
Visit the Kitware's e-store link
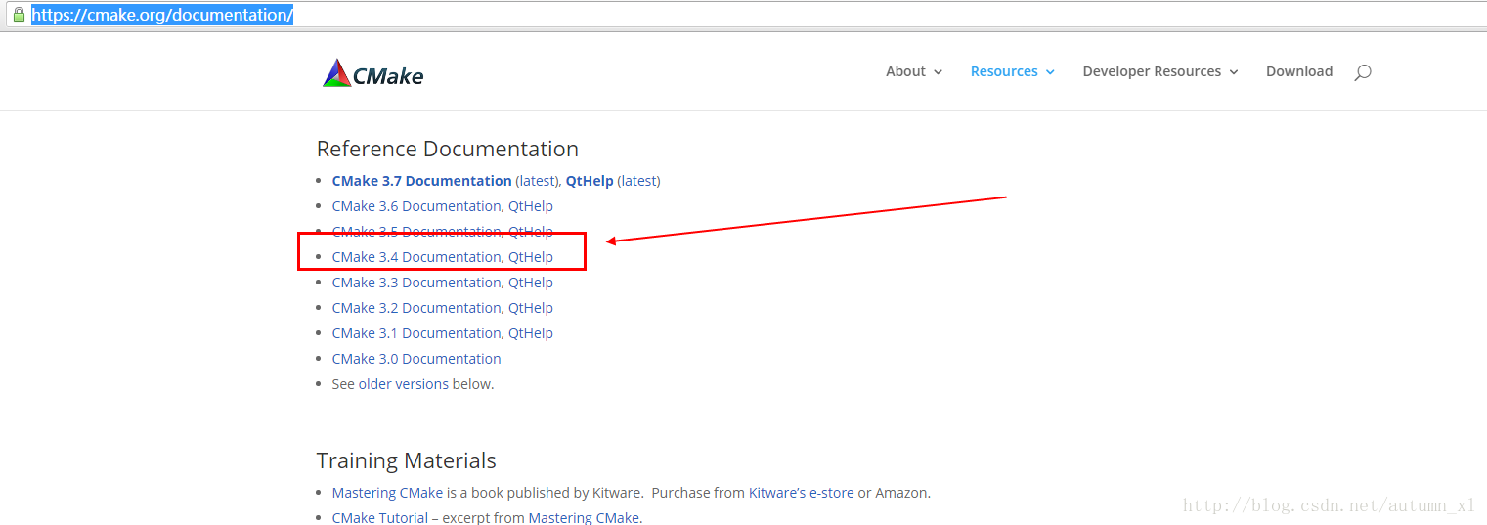point(801,493)
